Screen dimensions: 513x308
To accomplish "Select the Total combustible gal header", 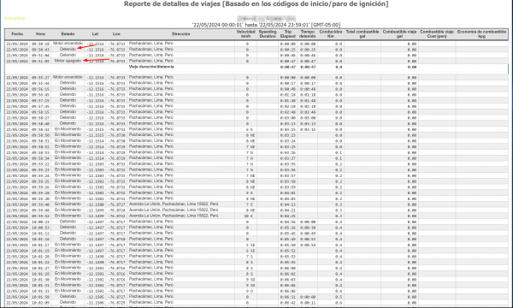I will pos(363,34).
